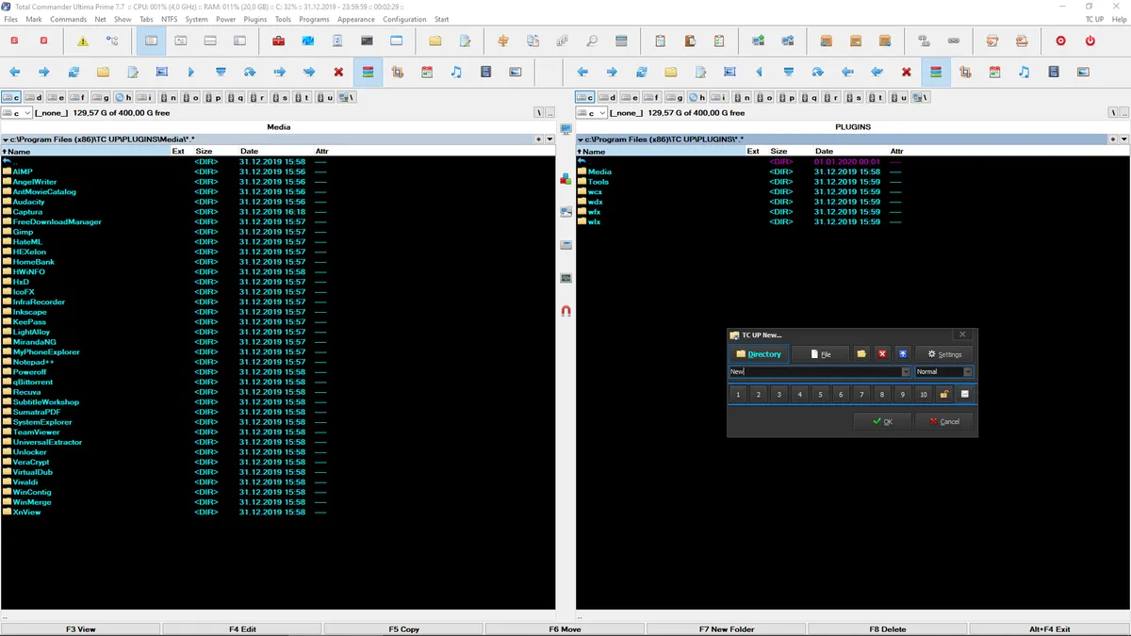The image size is (1131, 636).
Task: Select drive h in left drive bar
Action: tap(123, 97)
